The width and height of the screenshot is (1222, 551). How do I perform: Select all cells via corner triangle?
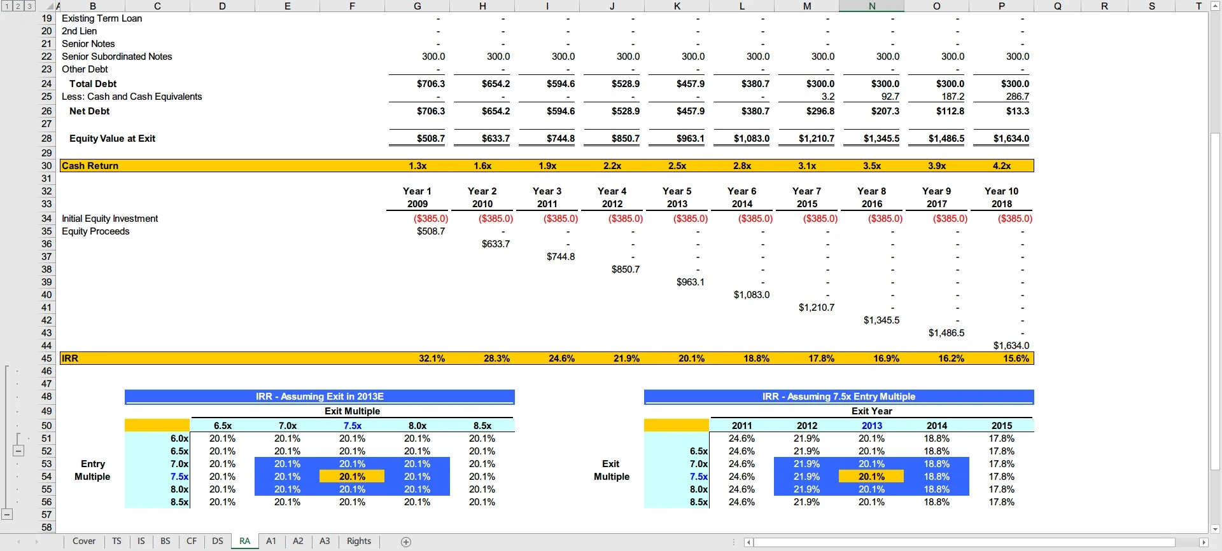pos(50,6)
